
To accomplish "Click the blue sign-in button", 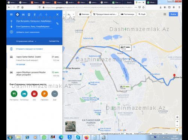I will (173, 14).
